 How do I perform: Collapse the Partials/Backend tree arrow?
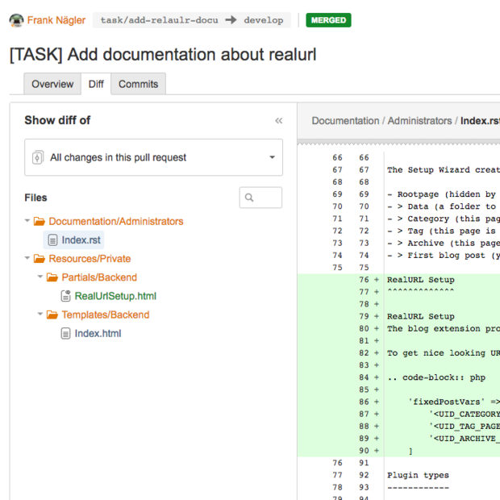pyautogui.click(x=41, y=277)
